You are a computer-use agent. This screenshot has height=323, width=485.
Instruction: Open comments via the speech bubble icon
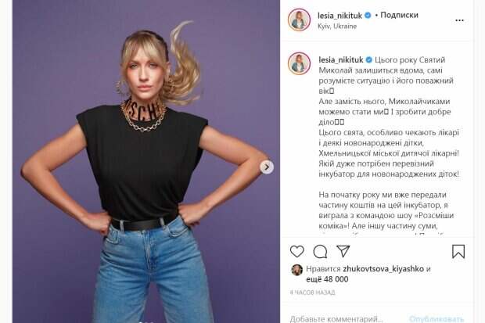[x=320, y=252]
